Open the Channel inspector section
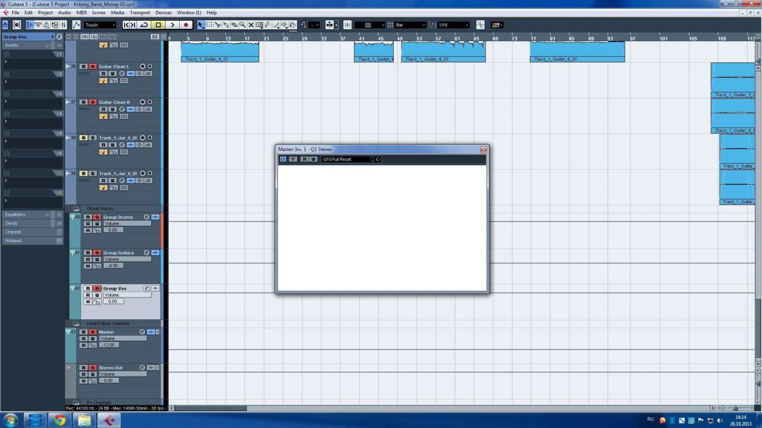 click(x=33, y=232)
